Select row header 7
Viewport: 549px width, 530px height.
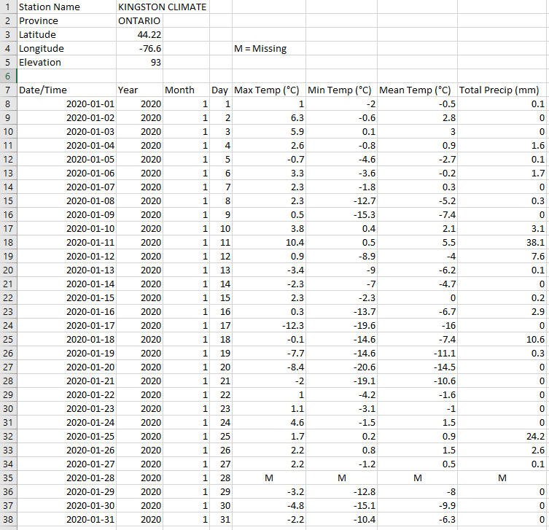(x=8, y=90)
